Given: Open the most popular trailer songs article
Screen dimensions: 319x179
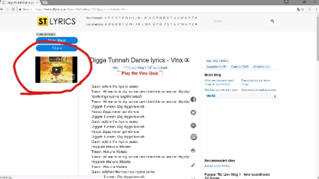Looking at the screenshot, I should (256, 82).
